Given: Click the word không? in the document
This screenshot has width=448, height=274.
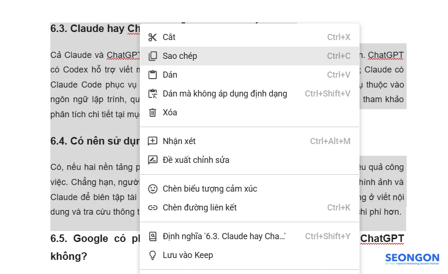Looking at the screenshot, I should click(x=69, y=256).
